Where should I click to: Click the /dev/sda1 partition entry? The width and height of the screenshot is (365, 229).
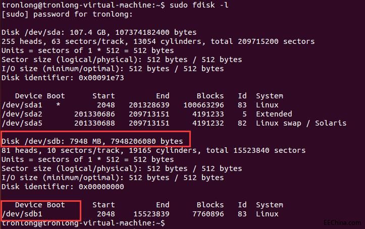(x=22, y=105)
